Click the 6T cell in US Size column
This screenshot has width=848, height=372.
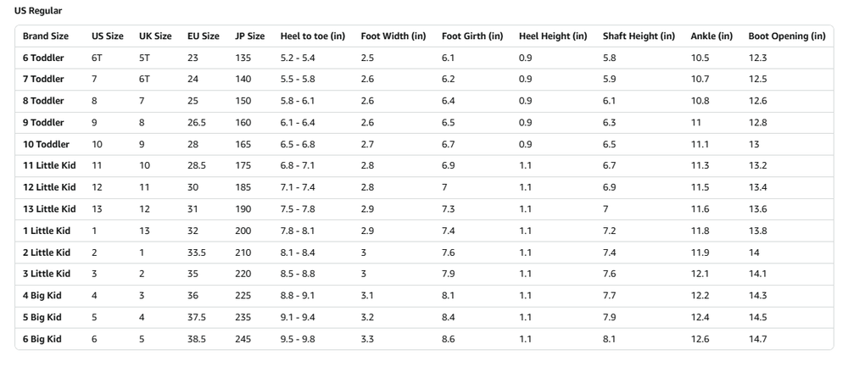(x=97, y=58)
